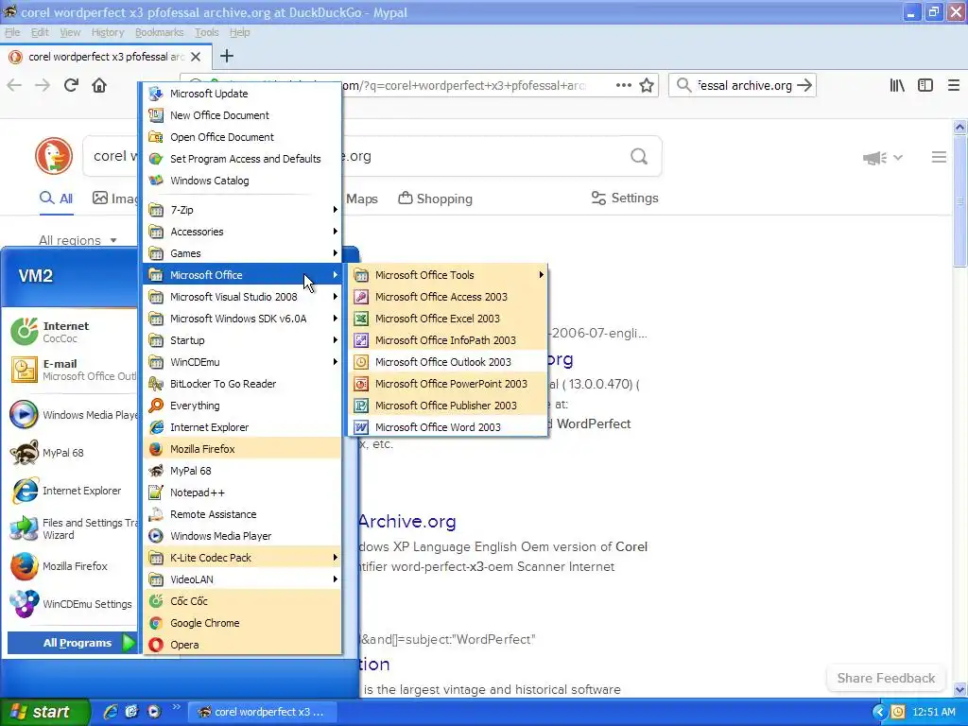Bookmark this page with the star
968x726 pixels.
click(647, 85)
